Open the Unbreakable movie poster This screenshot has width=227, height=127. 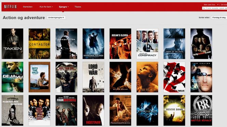click(147, 110)
